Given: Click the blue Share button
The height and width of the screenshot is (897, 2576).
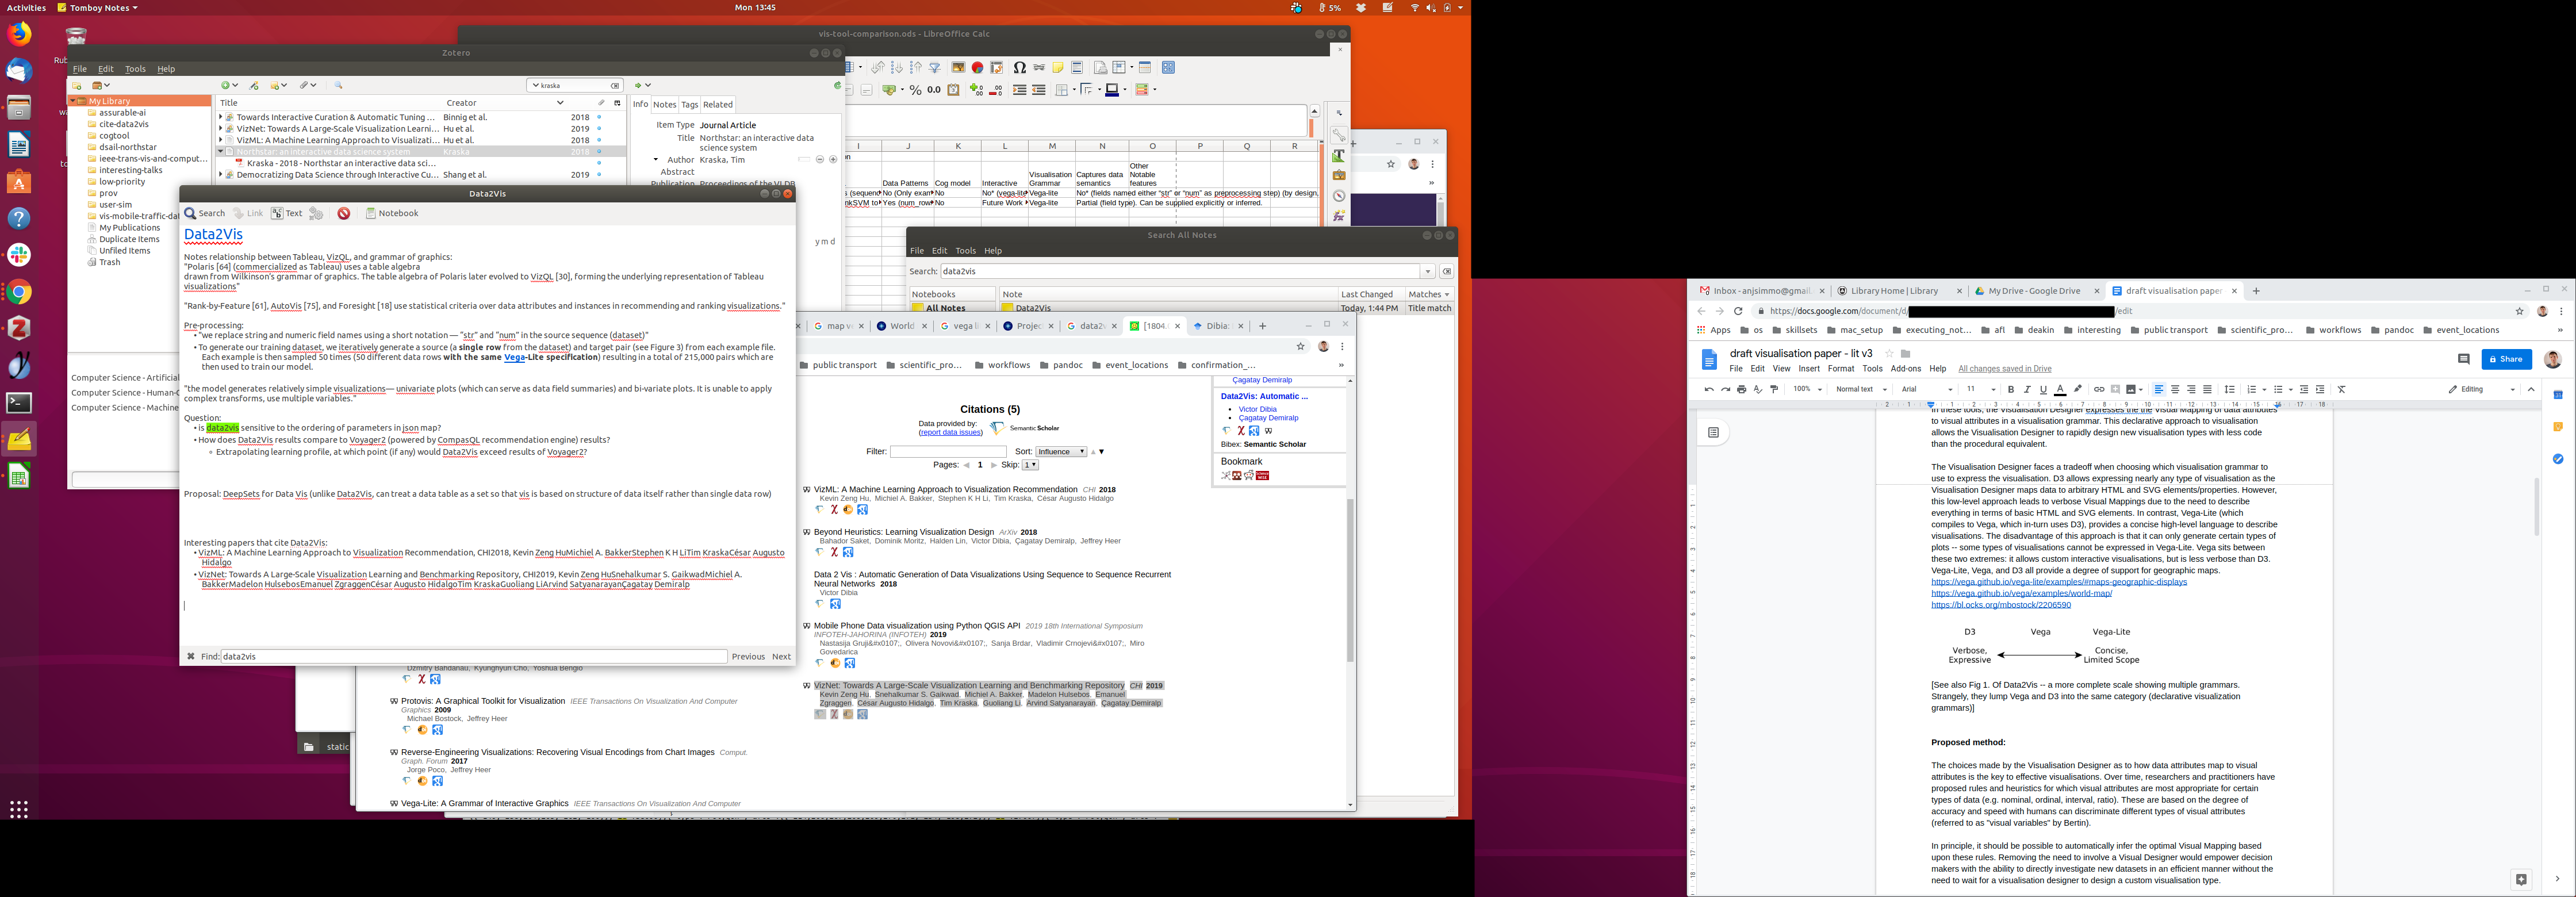Looking at the screenshot, I should click(2506, 359).
